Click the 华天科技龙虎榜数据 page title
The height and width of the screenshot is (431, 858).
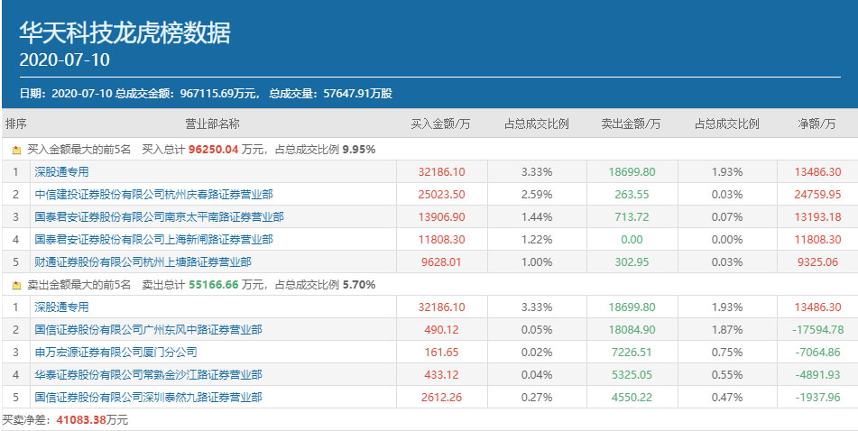pos(125,33)
